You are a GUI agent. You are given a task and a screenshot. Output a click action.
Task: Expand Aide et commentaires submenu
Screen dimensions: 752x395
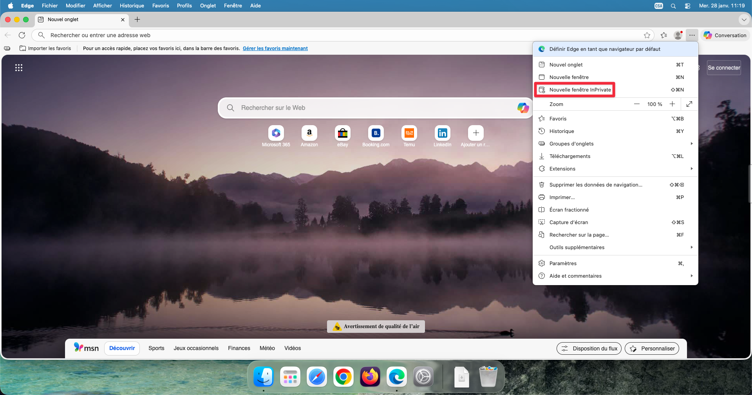click(x=616, y=276)
